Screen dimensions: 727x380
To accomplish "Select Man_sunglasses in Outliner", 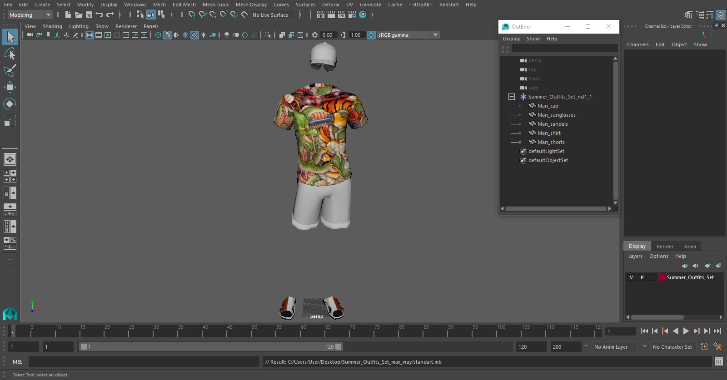I will click(x=556, y=115).
